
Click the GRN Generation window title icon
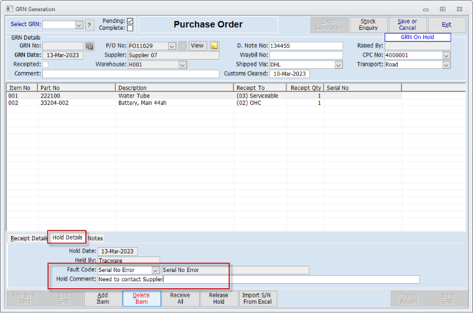tap(10, 9)
